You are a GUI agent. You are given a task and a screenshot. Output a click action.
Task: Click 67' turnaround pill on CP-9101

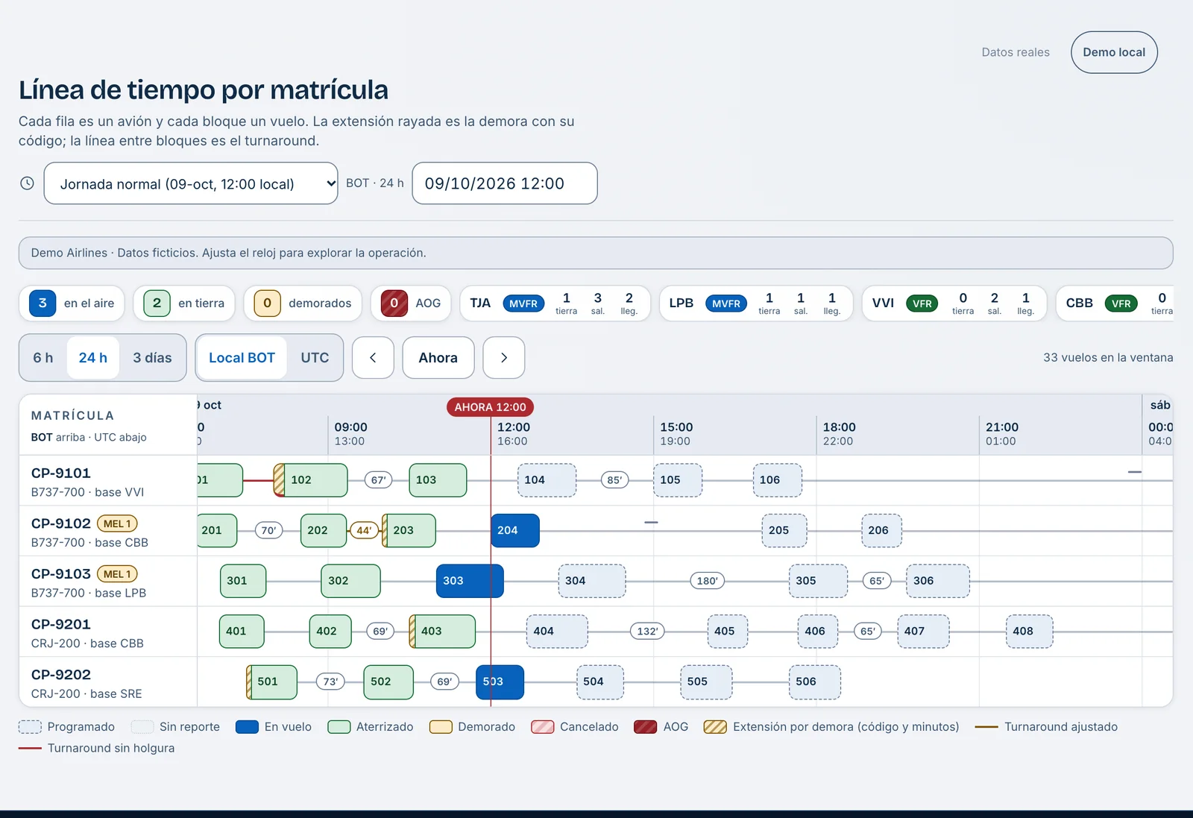pyautogui.click(x=379, y=480)
